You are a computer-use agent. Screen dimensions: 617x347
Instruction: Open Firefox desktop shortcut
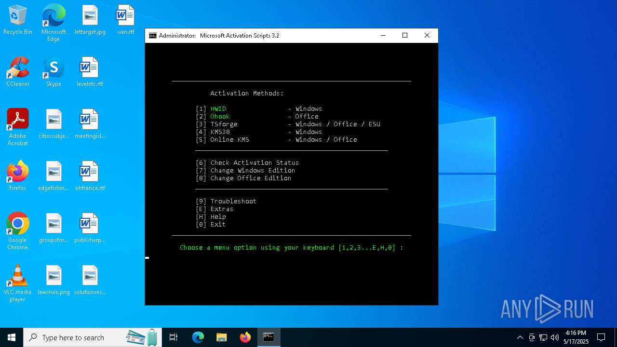pyautogui.click(x=18, y=176)
